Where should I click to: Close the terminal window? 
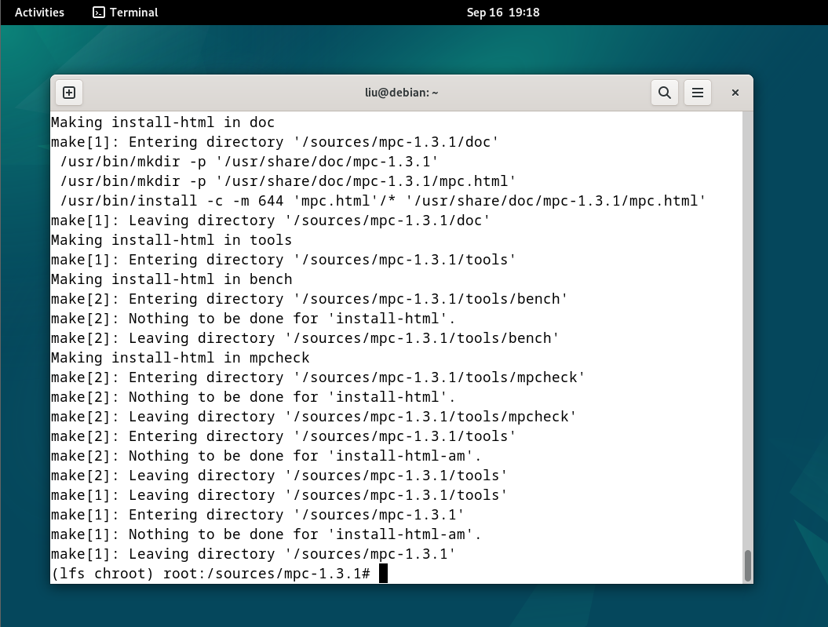(735, 93)
